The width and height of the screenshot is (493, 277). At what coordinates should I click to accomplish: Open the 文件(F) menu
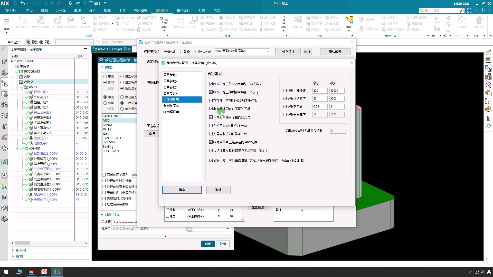click(x=10, y=11)
